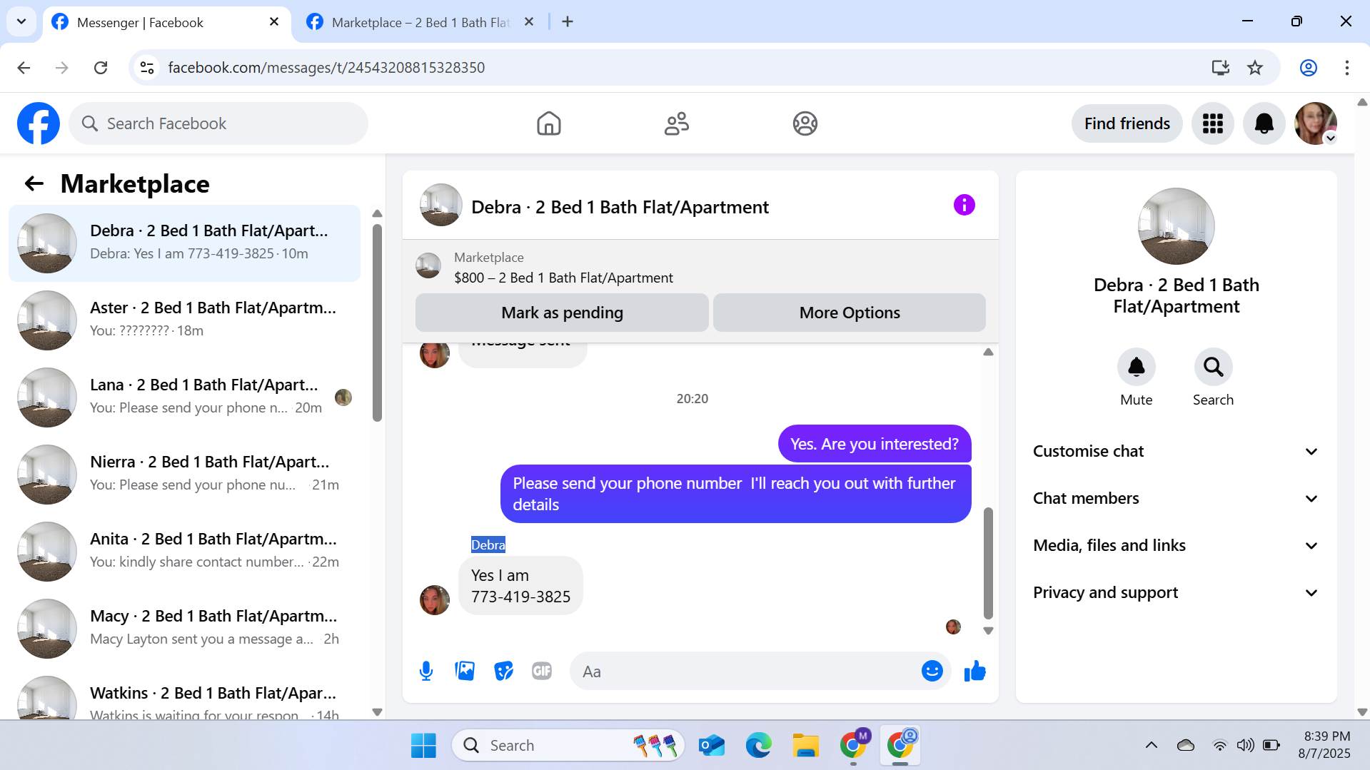The width and height of the screenshot is (1370, 770).
Task: Open Chrome three-dot menu
Action: click(x=1346, y=68)
